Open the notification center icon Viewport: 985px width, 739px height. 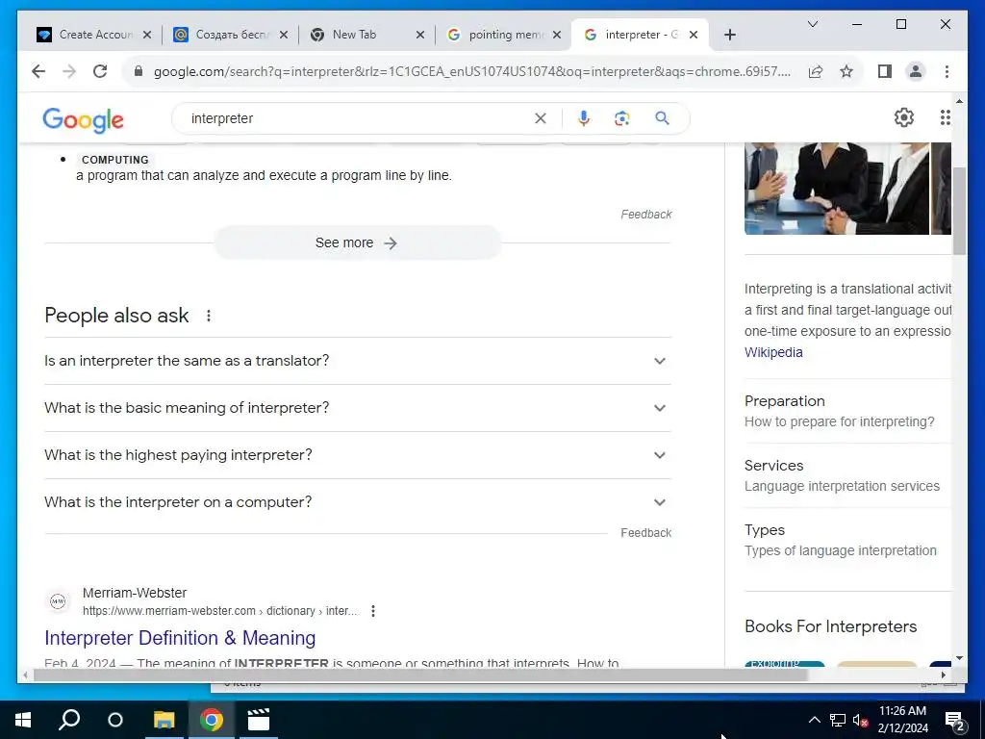tap(955, 721)
